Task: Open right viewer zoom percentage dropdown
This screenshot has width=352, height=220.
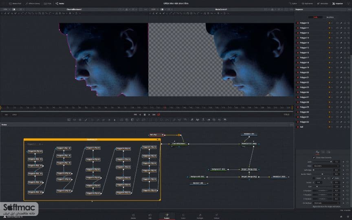Action: pyautogui.click(x=155, y=9)
